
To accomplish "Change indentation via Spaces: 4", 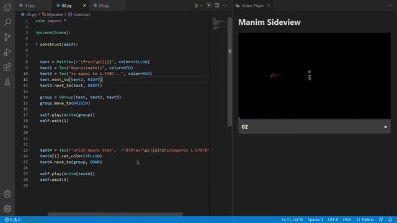I will coord(316,220).
